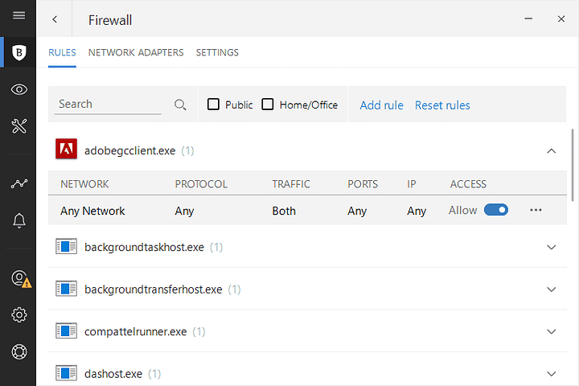Switch to the Network Adapters tab
Screen dimensions: 579x386
click(x=136, y=52)
